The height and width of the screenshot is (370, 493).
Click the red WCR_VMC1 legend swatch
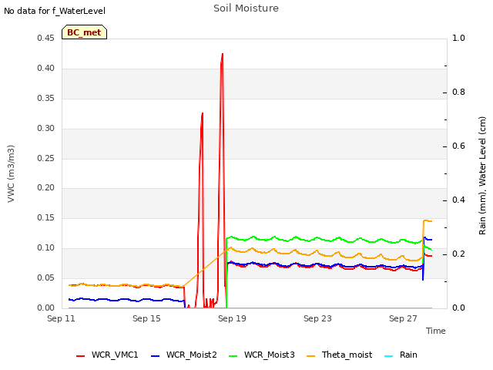[80, 356]
